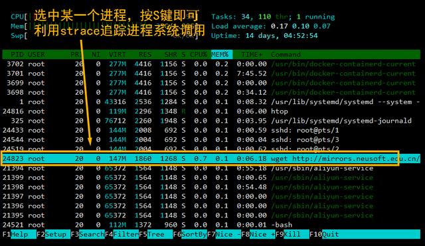The height and width of the screenshot is (246, 425).
Task: Sort by the SHR column header
Action: tap(171, 54)
